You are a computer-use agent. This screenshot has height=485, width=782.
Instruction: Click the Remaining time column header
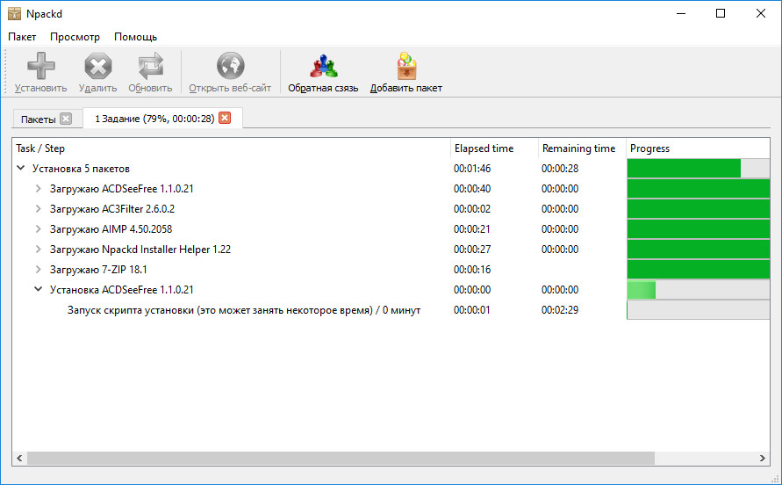(582, 148)
